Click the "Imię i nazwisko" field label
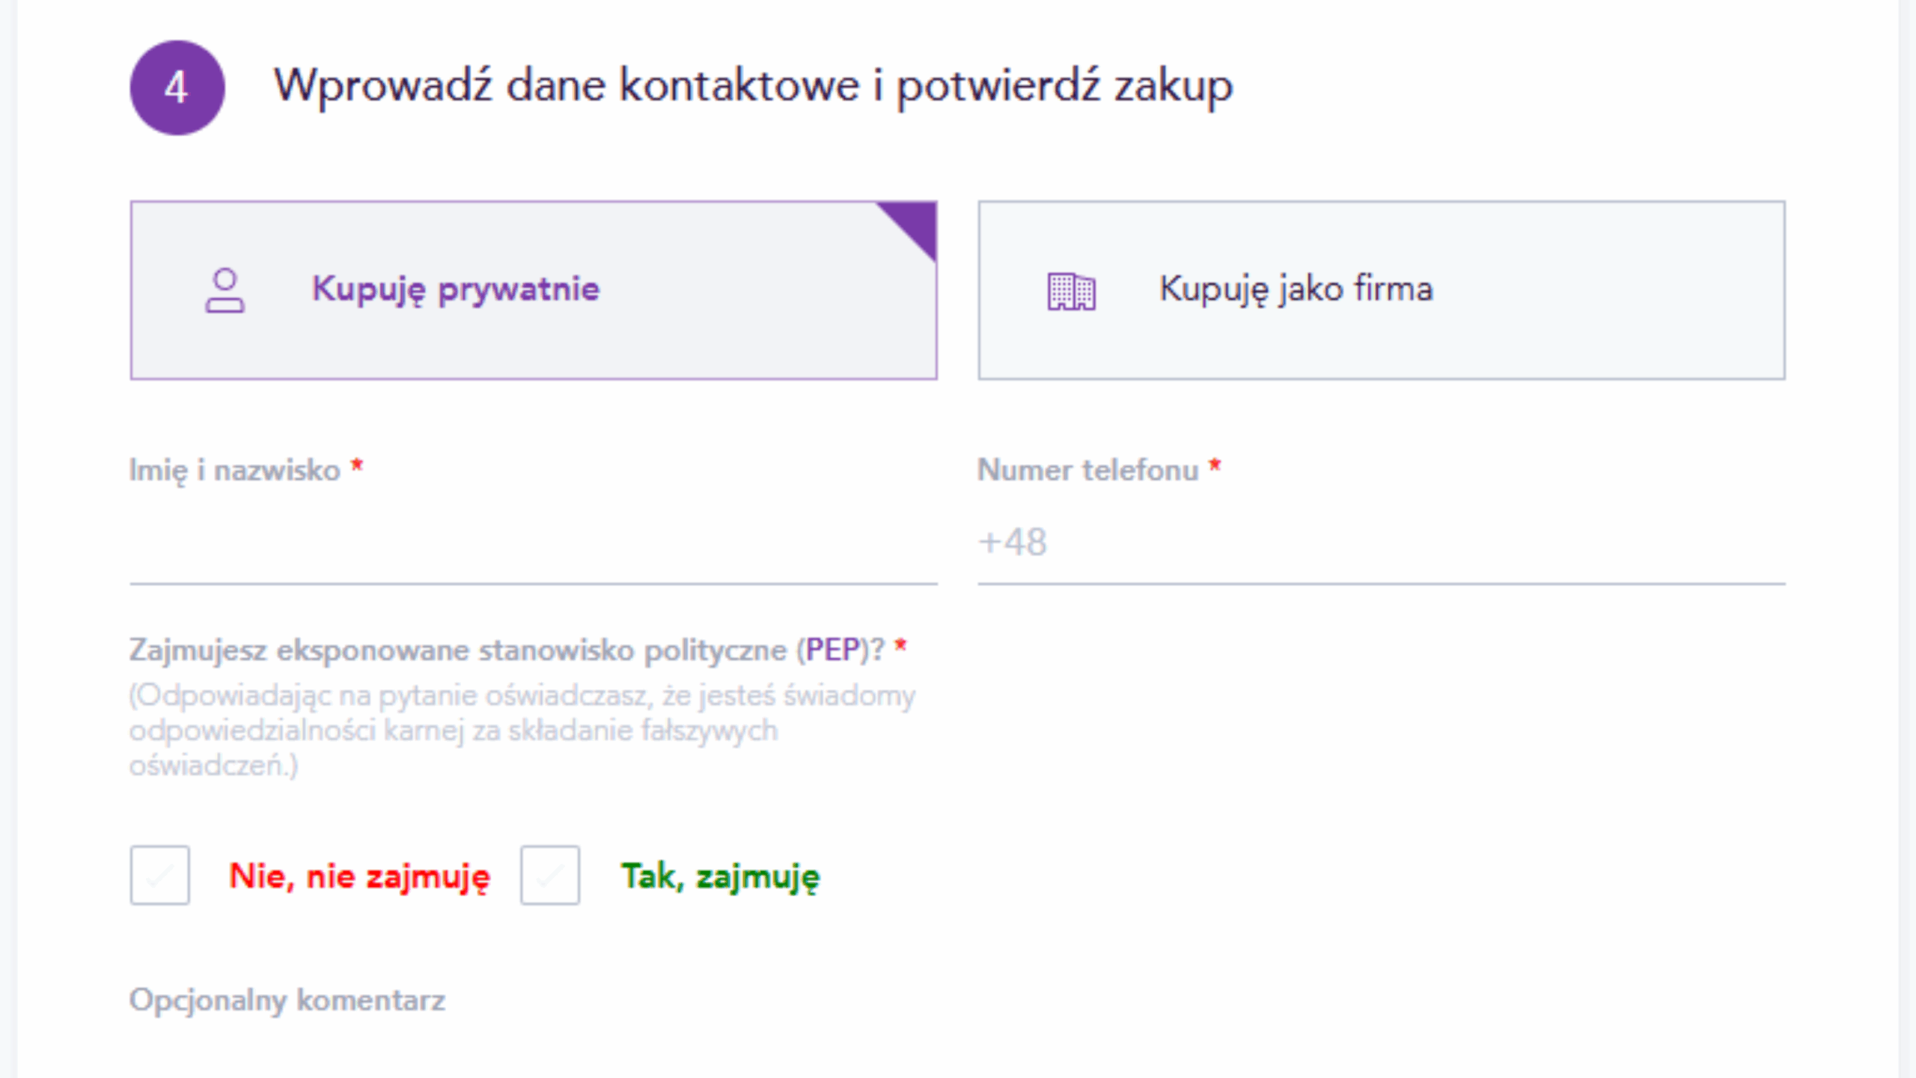Viewport: 1916px width, 1078px height. (x=234, y=471)
